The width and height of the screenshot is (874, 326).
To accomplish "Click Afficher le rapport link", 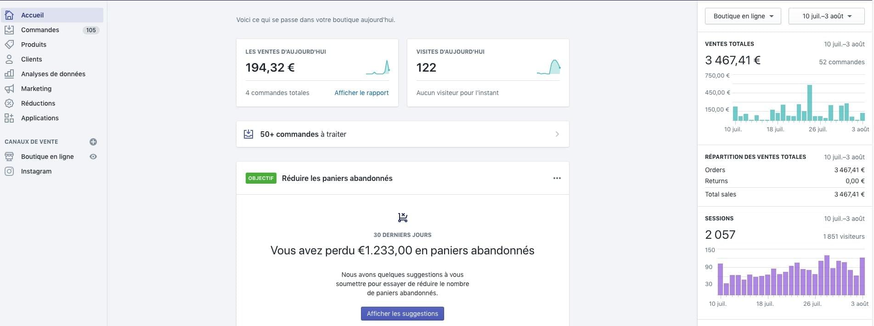I will (x=361, y=93).
